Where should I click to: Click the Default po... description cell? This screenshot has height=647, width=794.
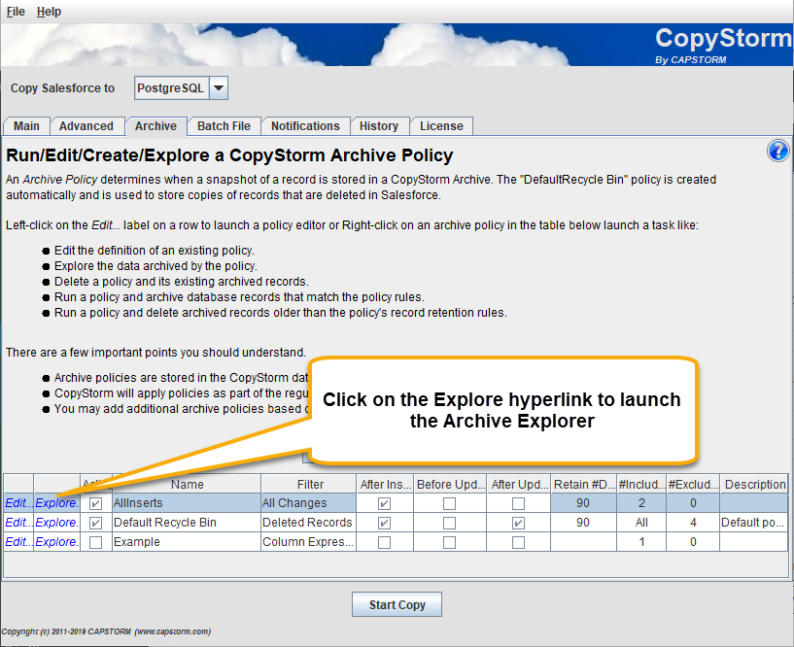(754, 523)
